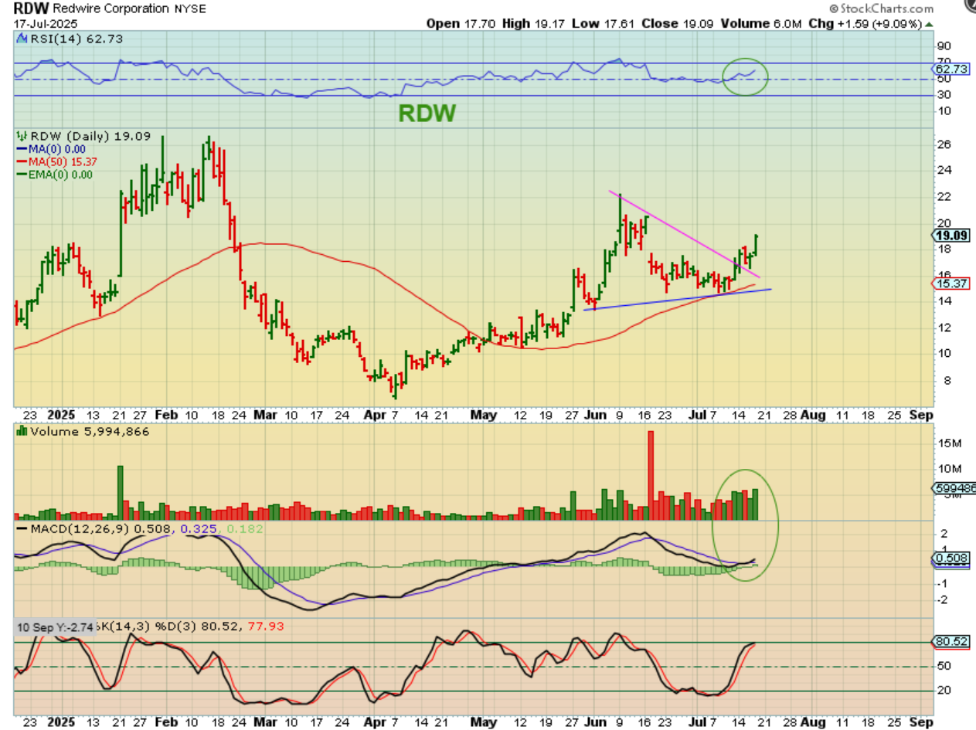
Task: Click the Low 17.61 value
Action: point(604,24)
